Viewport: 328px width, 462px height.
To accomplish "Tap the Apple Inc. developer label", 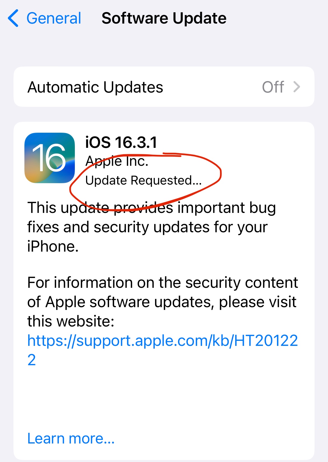I will point(117,161).
